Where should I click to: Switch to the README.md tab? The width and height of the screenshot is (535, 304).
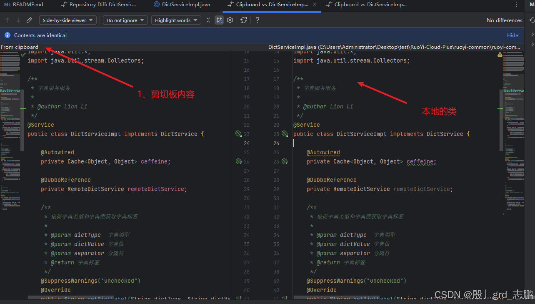pyautogui.click(x=23, y=5)
